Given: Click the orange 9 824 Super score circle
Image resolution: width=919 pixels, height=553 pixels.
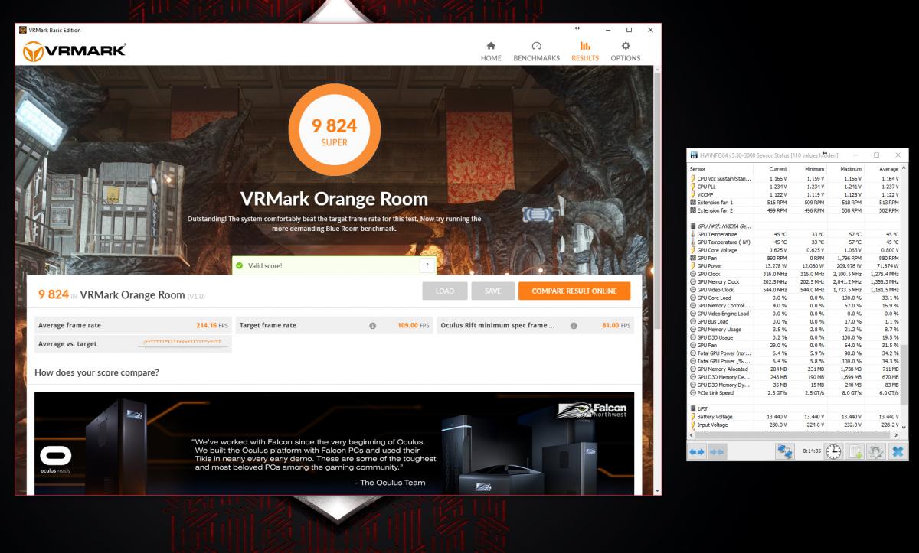Looking at the screenshot, I should (334, 129).
